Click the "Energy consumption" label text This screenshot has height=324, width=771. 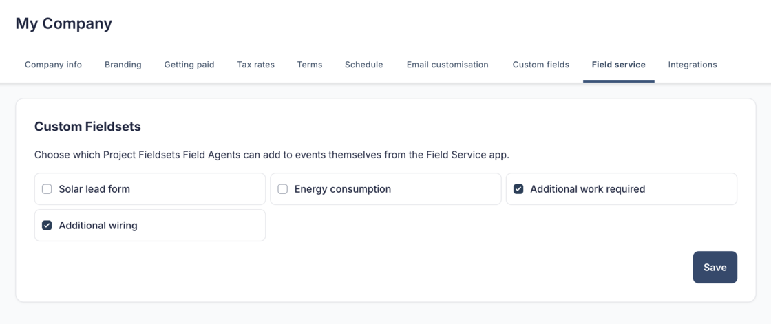click(x=342, y=189)
